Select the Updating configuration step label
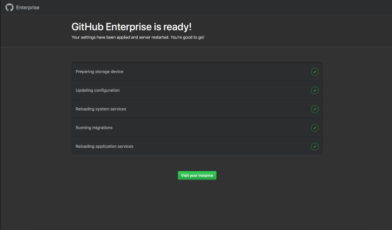The width and height of the screenshot is (392, 230). pyautogui.click(x=97, y=90)
